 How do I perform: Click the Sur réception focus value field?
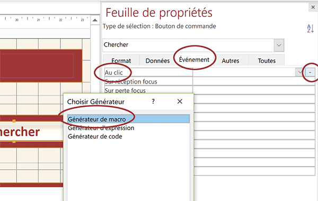[254, 81]
